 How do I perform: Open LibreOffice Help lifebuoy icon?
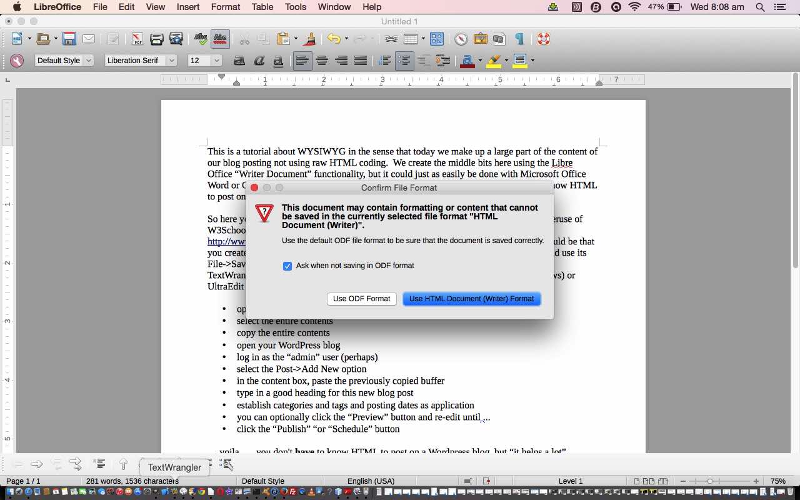point(543,39)
